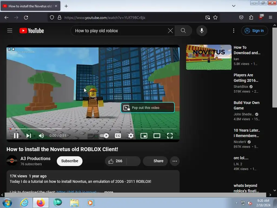Open the Windows Start menu

tap(7, 203)
